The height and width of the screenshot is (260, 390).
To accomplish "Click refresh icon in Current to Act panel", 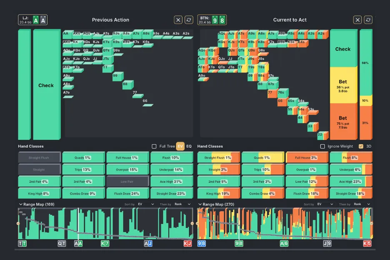I will point(368,20).
